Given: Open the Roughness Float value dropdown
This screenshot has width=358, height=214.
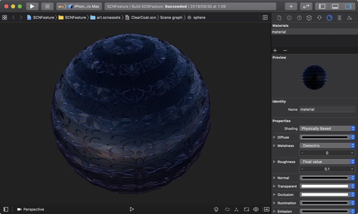Looking at the screenshot, I should tap(327, 162).
